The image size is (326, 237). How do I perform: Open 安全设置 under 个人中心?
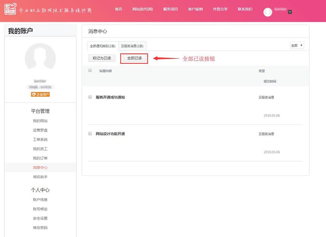[40, 218]
